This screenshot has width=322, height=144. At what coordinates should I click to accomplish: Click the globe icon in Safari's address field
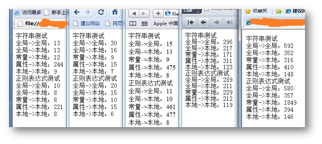(x=168, y=14)
